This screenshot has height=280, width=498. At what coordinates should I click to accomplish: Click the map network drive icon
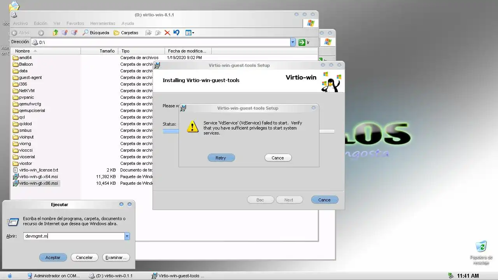tap(65, 33)
